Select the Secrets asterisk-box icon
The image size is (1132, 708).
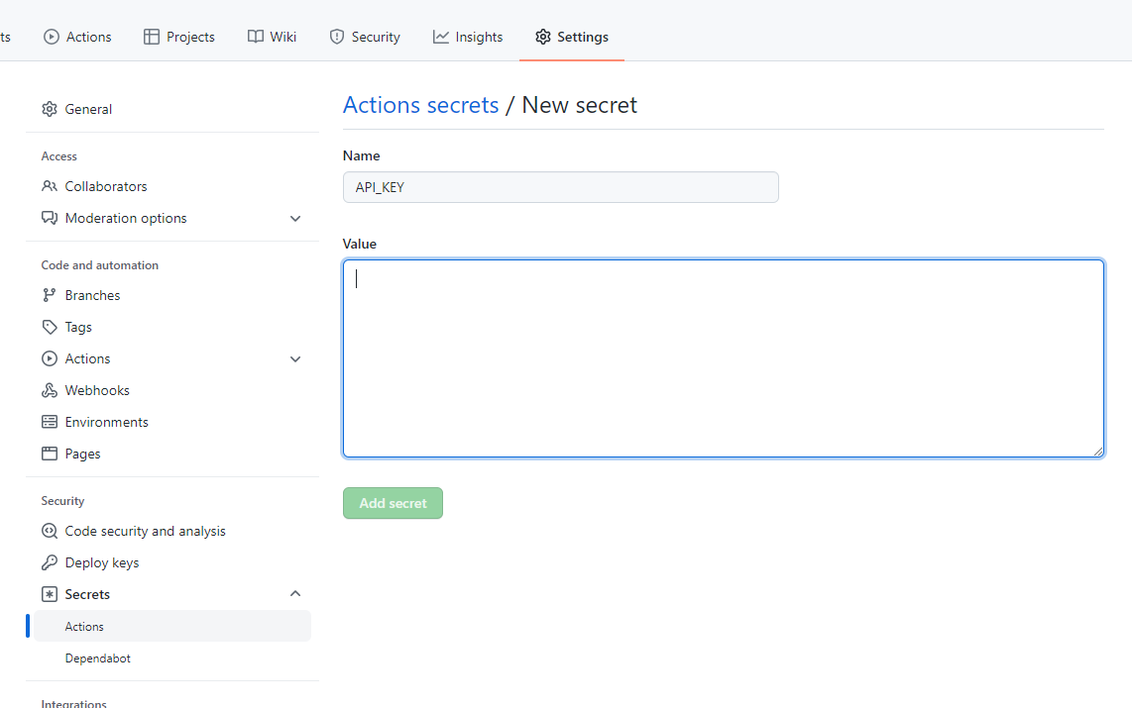point(49,593)
